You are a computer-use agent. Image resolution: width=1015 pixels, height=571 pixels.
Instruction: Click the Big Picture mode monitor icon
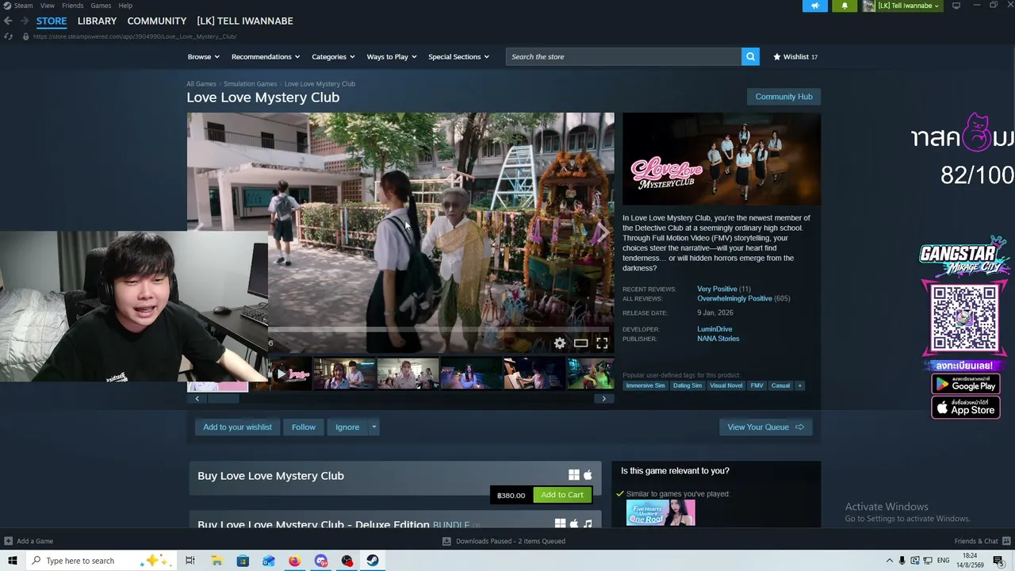[x=956, y=6]
